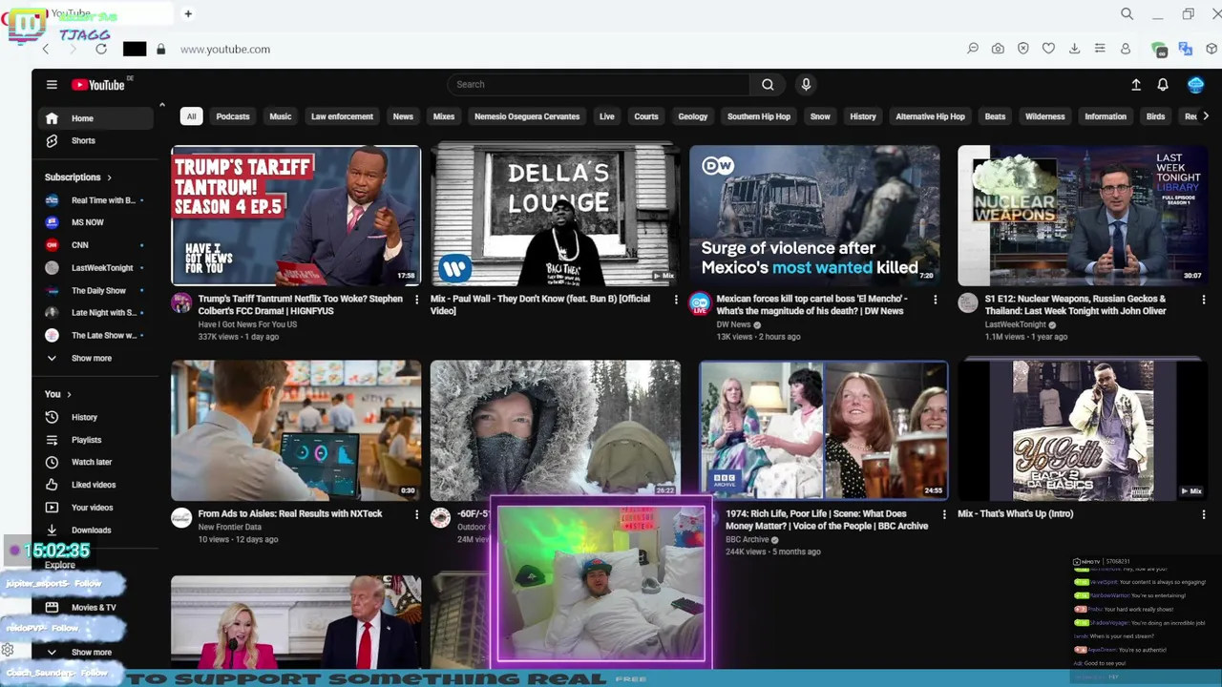This screenshot has width=1222, height=687.
Task: Click the padlock site security icon
Action: point(160,49)
